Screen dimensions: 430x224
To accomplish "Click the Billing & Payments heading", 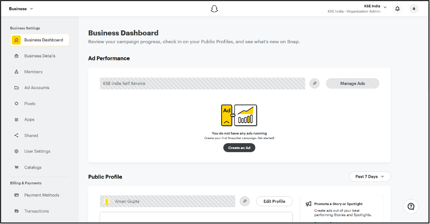I will coord(26,183).
